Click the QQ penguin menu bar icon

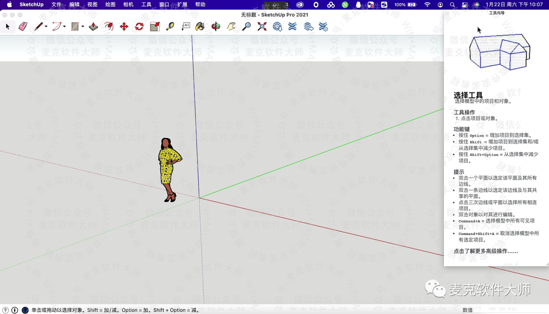click(358, 5)
